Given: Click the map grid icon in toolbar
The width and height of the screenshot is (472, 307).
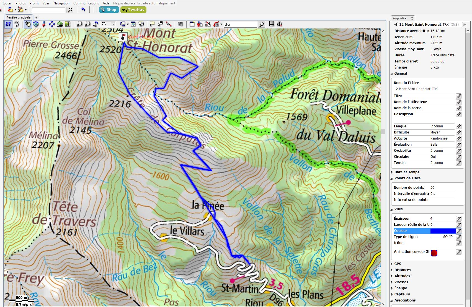Looking at the screenshot, I should 272,24.
